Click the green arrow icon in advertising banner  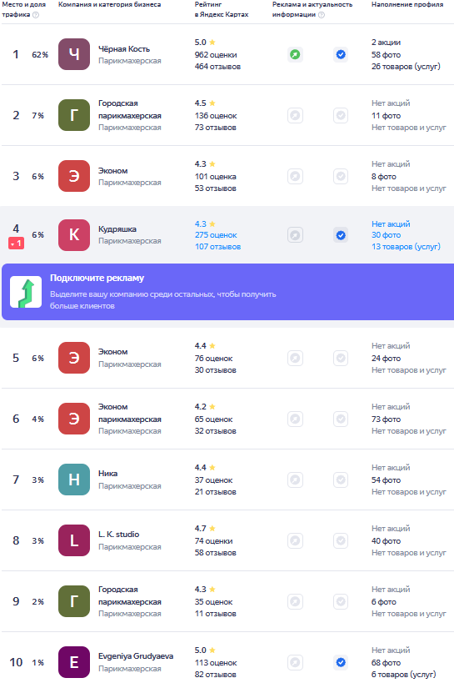26,292
